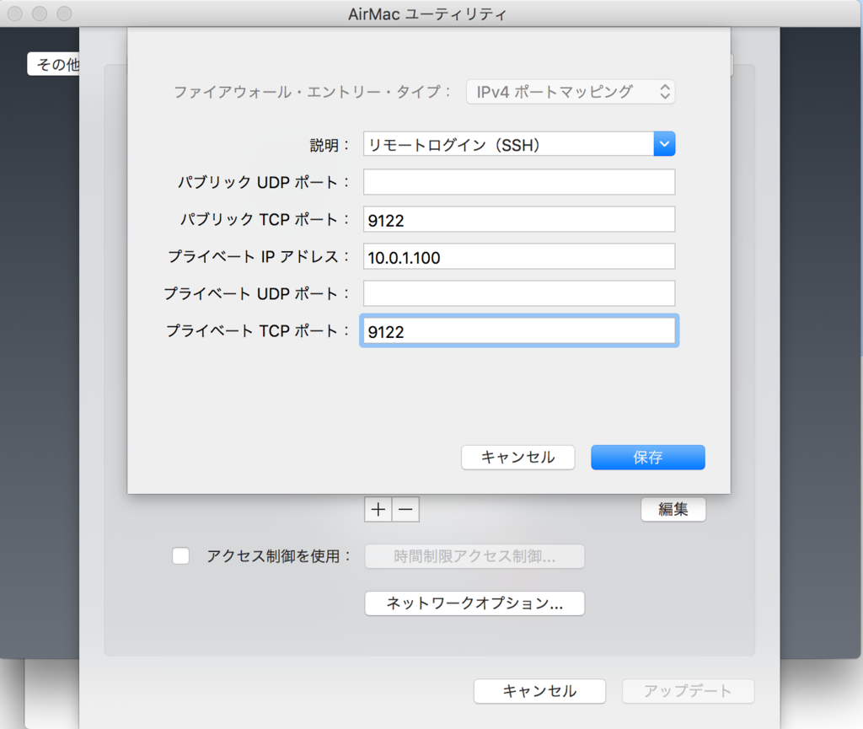Open the firewall entry type dropdown

pos(571,91)
